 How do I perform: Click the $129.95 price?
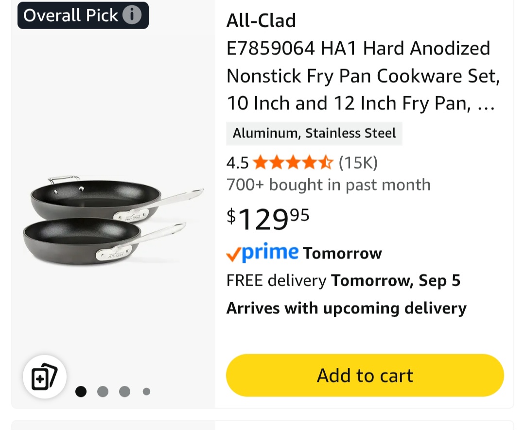268,218
